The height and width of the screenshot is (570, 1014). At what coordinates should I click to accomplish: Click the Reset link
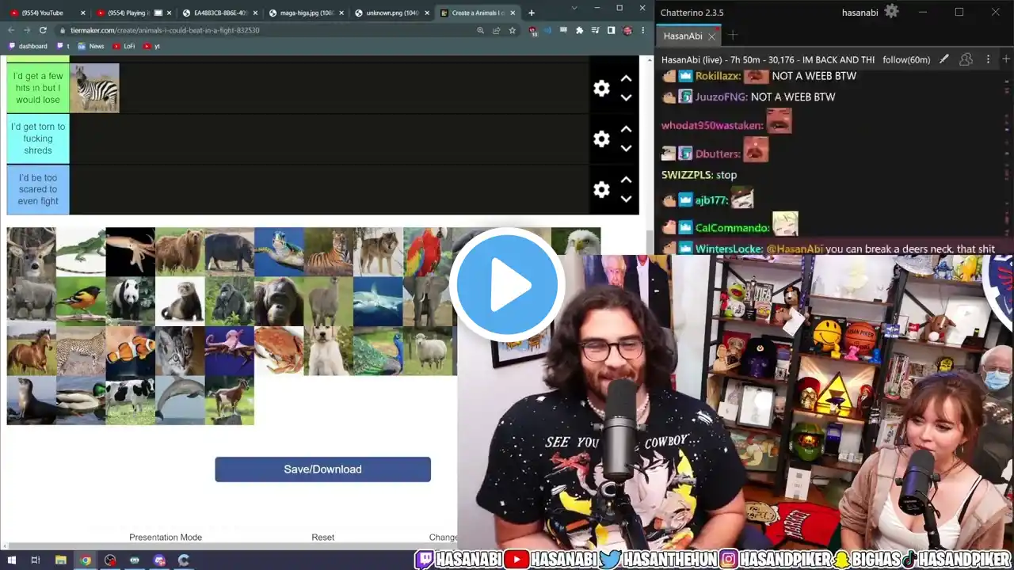tap(322, 538)
